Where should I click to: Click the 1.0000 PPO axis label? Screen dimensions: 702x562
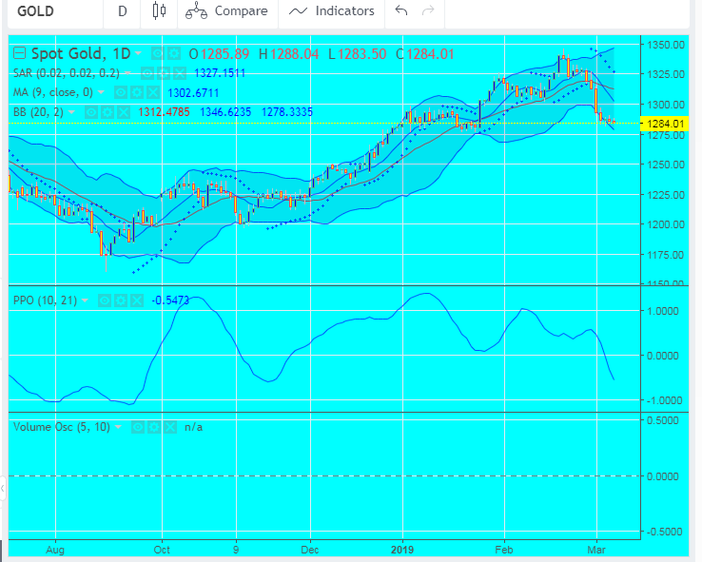pos(663,311)
